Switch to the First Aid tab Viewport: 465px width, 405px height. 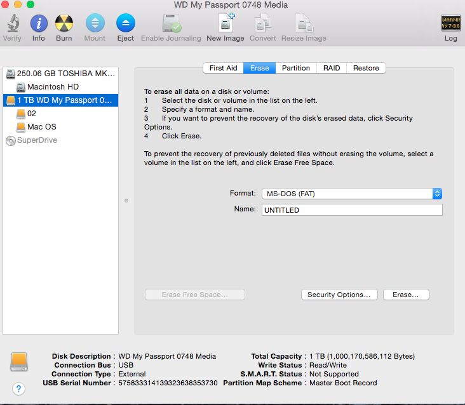224,68
